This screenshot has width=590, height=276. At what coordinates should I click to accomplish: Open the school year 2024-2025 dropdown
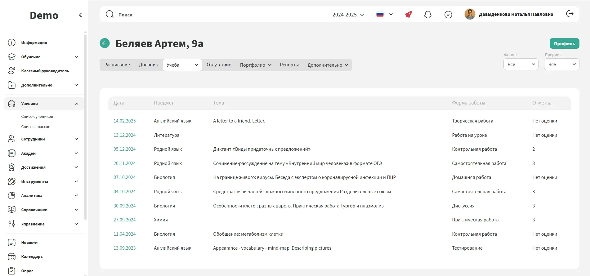(x=348, y=15)
